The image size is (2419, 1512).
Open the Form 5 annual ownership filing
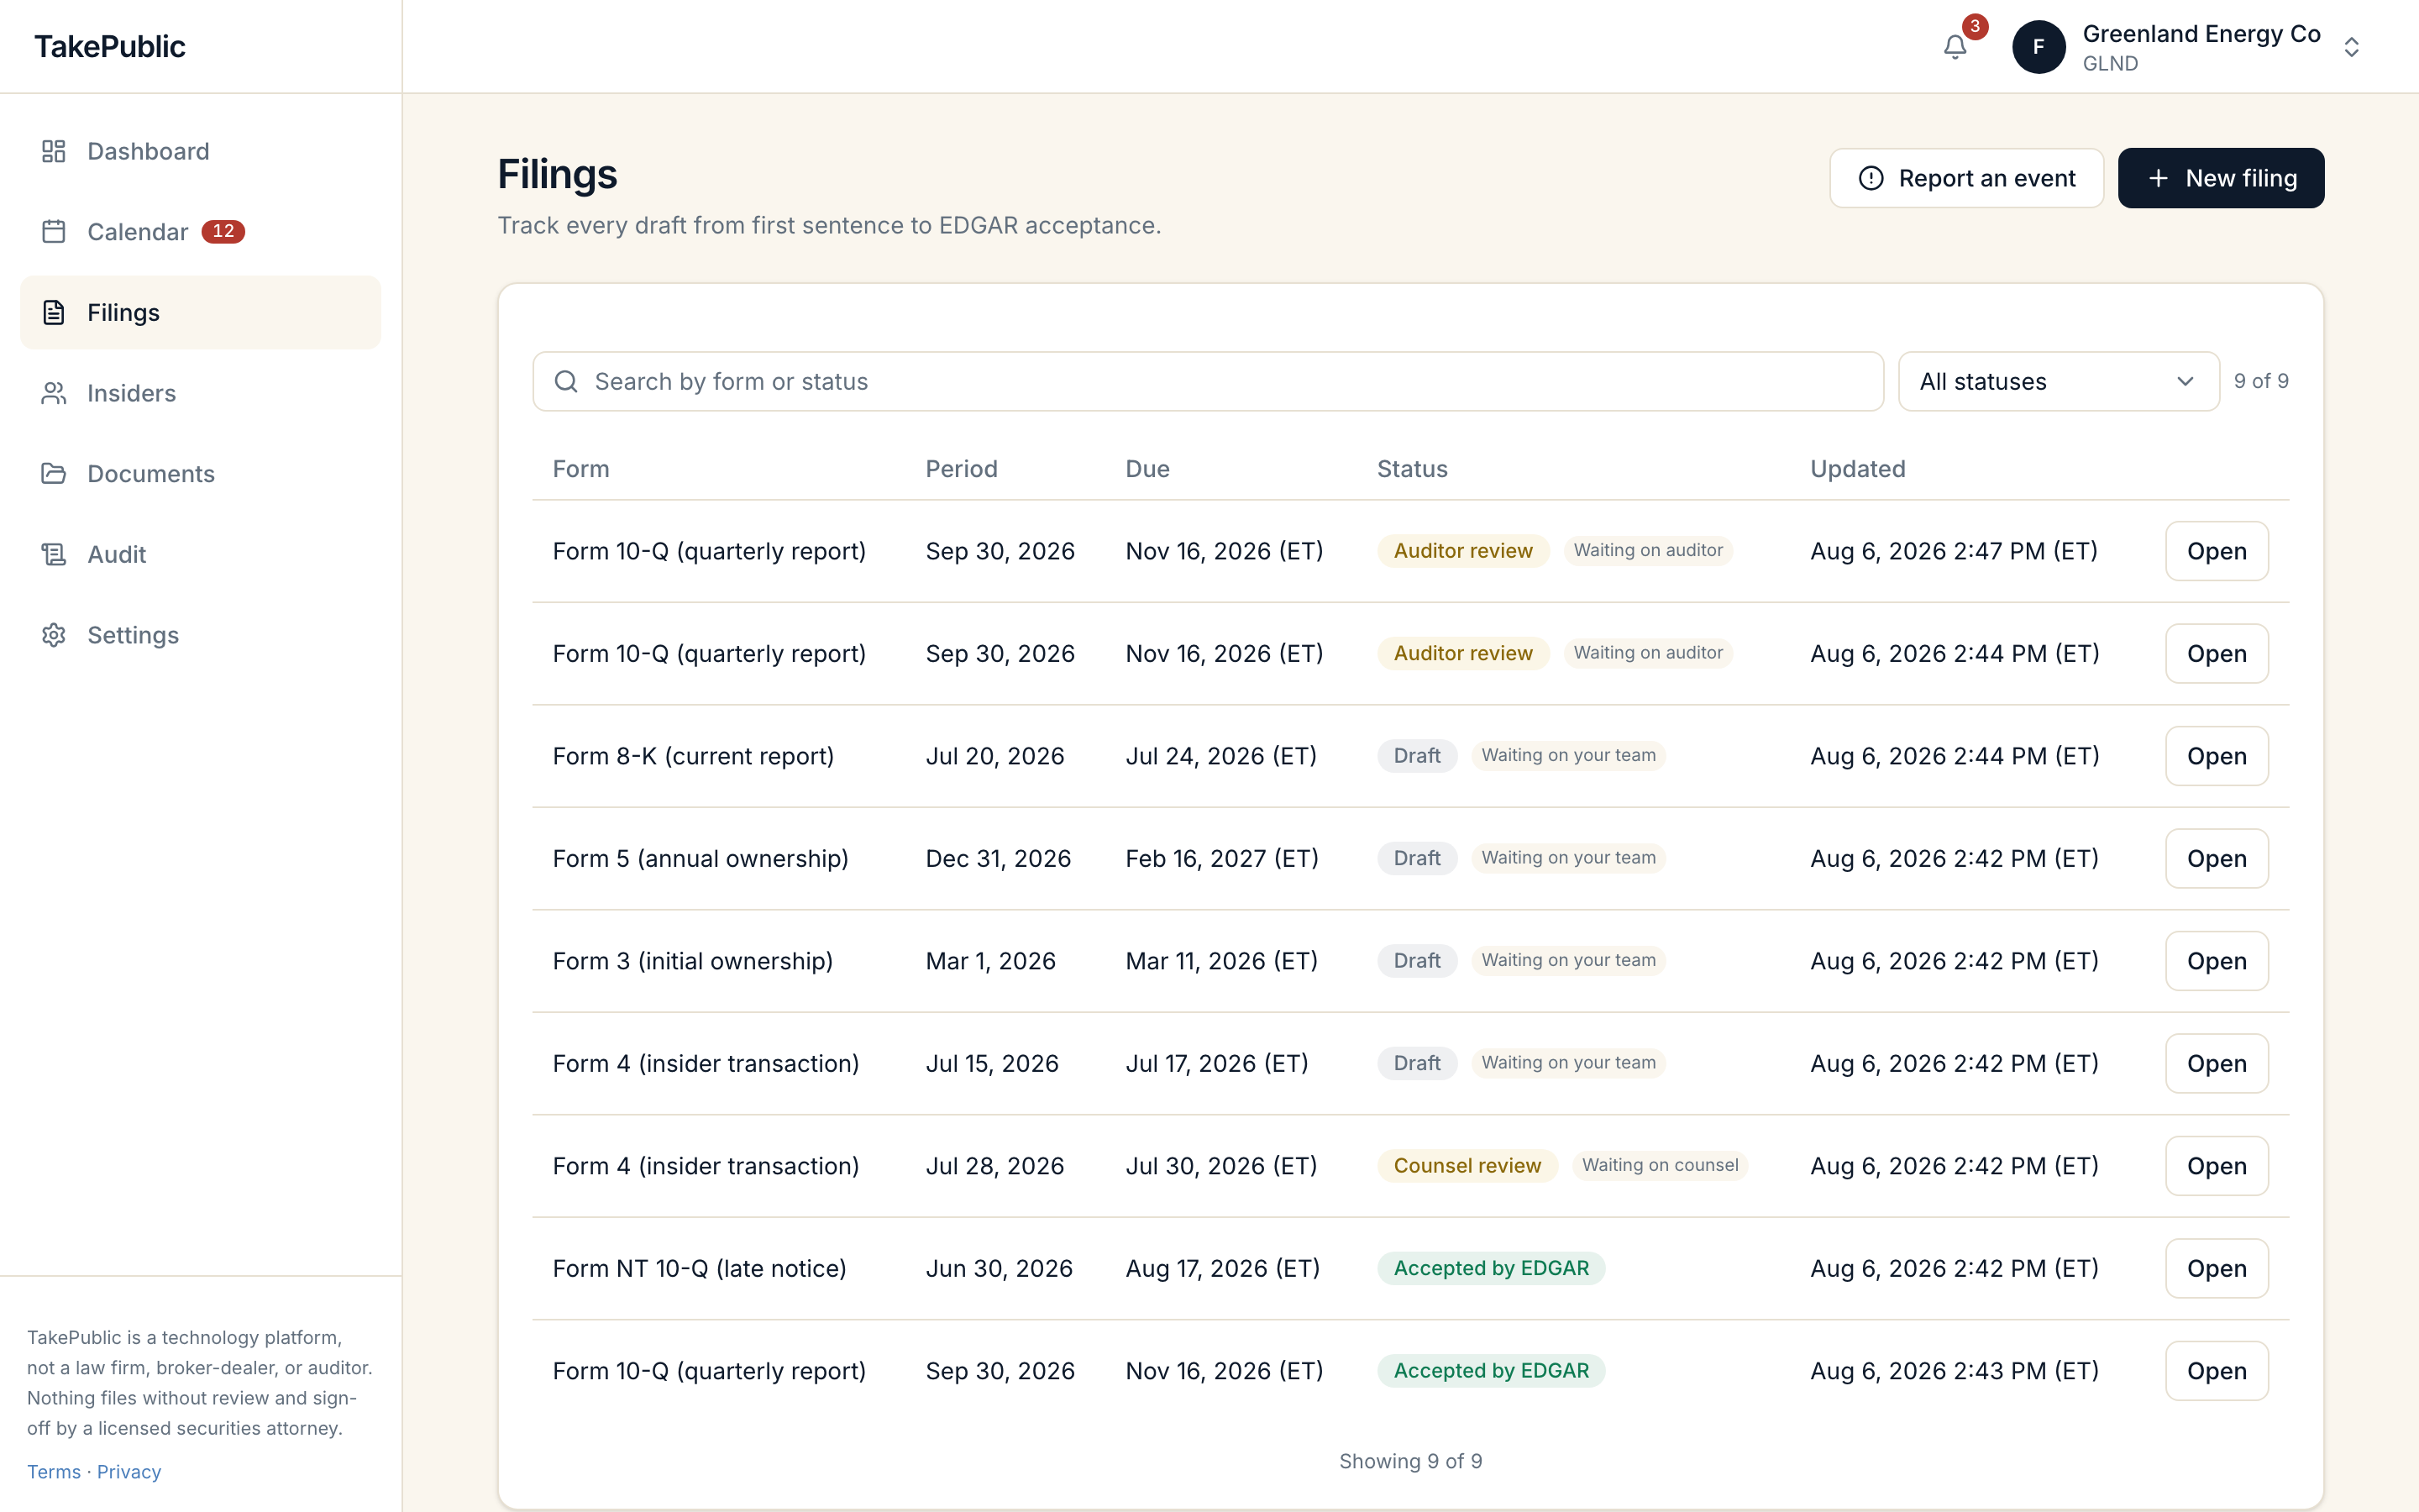[x=2216, y=859]
